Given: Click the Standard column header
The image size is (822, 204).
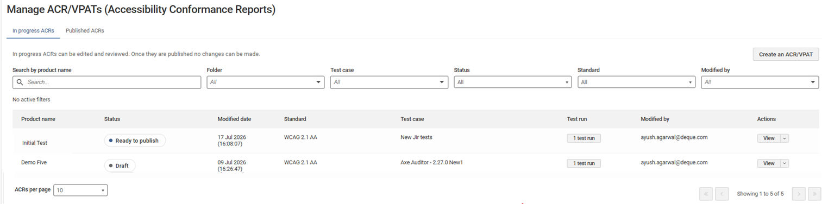Looking at the screenshot, I should (x=295, y=119).
